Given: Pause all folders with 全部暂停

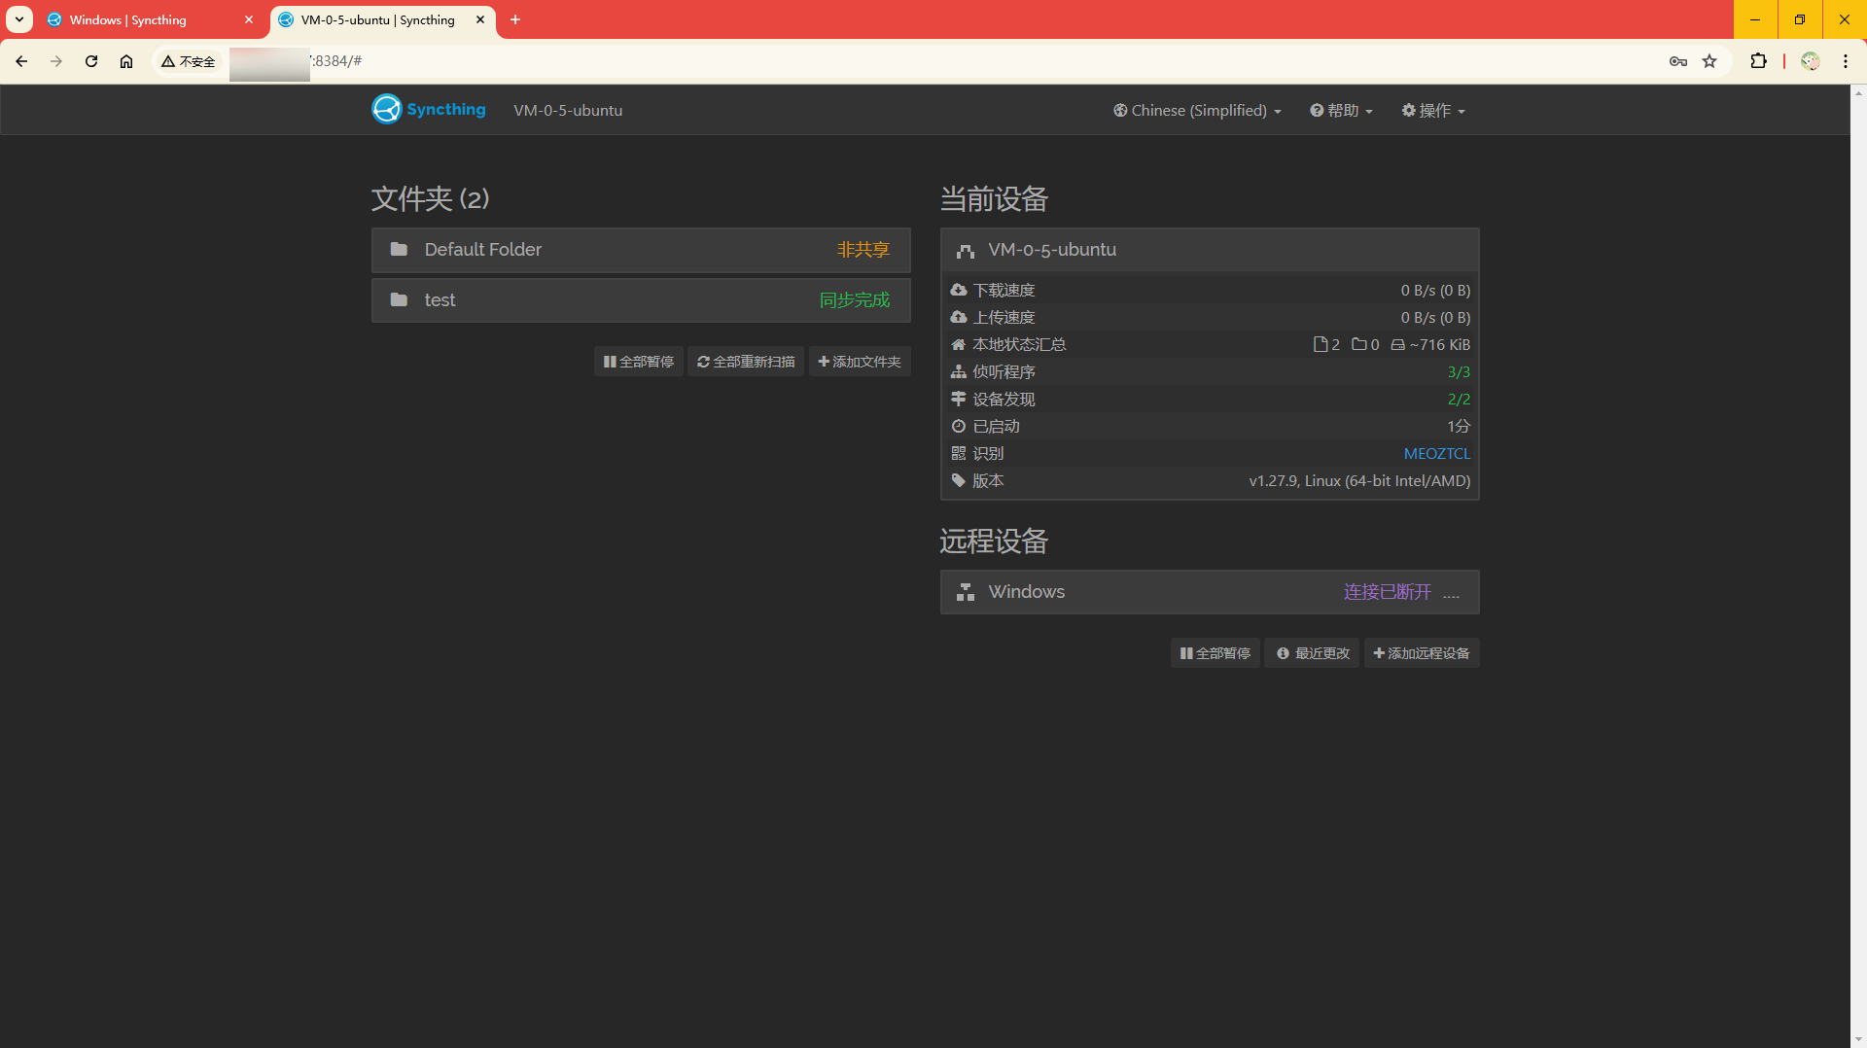Looking at the screenshot, I should tap(639, 362).
